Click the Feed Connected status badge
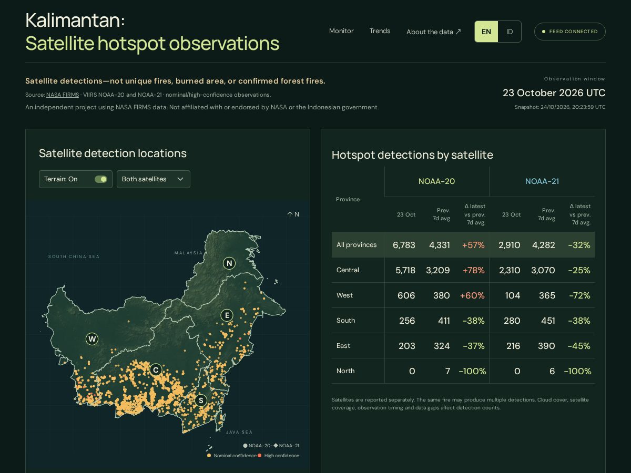The width and height of the screenshot is (631, 473). [x=570, y=32]
